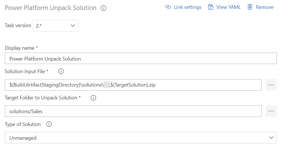Screen dimensions: 284x148
Task: Click Remove to delete the task
Action: (x=265, y=7)
